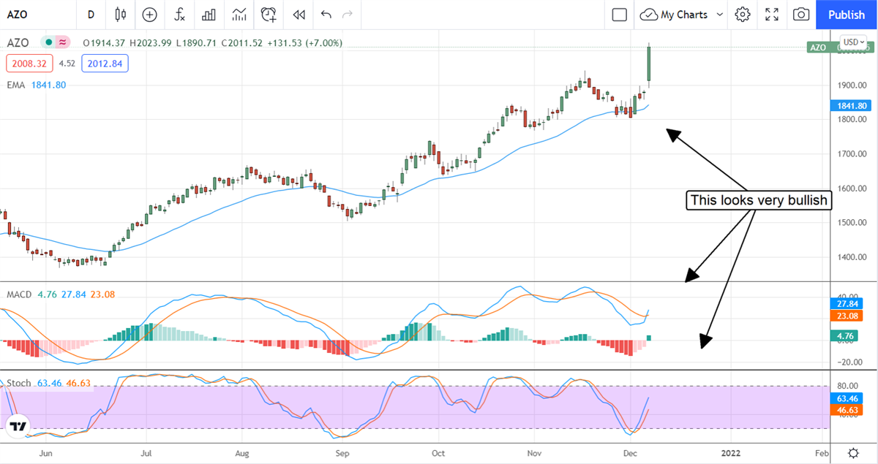Click the Stoch value 63.46 in legend
The width and height of the screenshot is (878, 464).
tap(49, 382)
